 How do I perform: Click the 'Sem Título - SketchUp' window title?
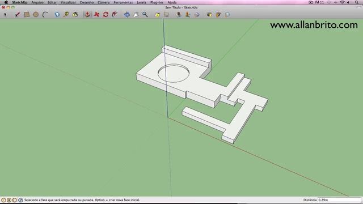[181, 7]
